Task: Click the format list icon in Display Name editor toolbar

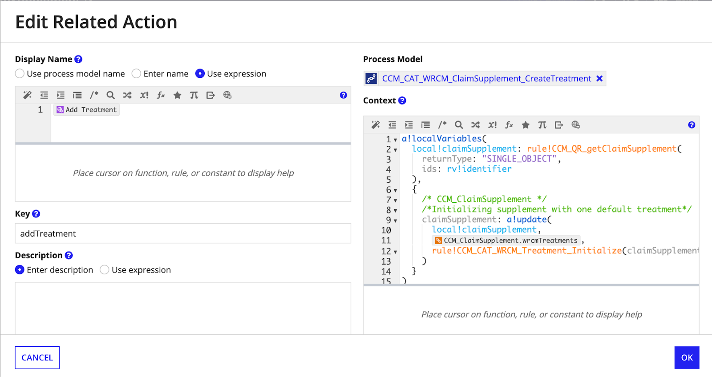Action: (x=77, y=95)
